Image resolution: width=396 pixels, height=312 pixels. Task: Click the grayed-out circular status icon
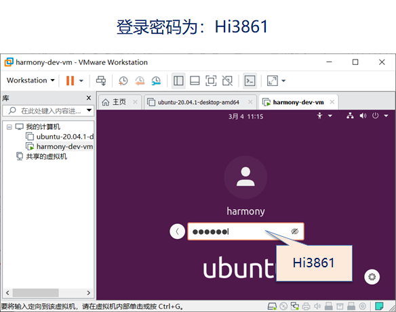coord(363,306)
